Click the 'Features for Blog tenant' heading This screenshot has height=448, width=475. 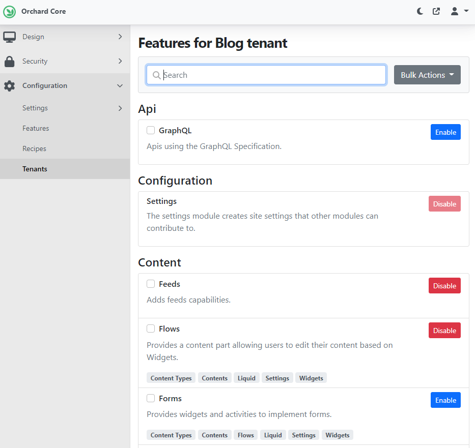pyautogui.click(x=213, y=43)
